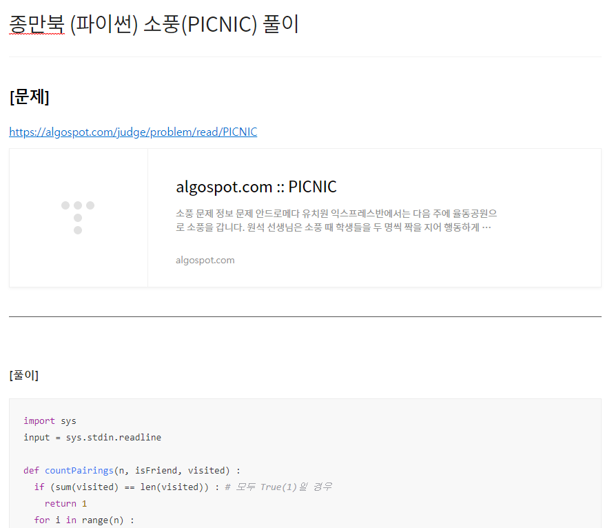Click the 'if (sum(visited) == len(visited))' line
The height and width of the screenshot is (528, 614).
[127, 487]
